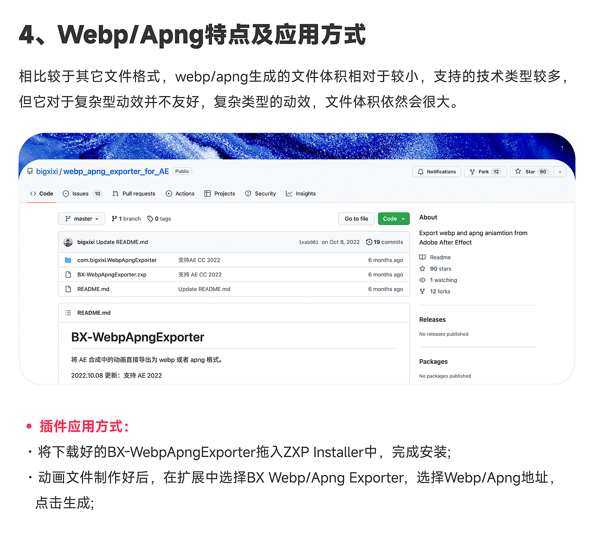Open the dropdown arrow beside the Star button

pos(559,171)
